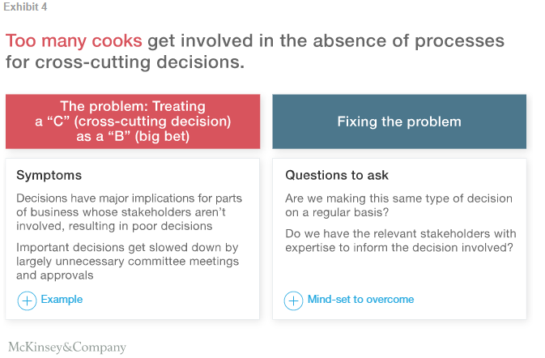Click "Important decisions get slowed down" text
The height and width of the screenshot is (358, 545).
pyautogui.click(x=127, y=248)
